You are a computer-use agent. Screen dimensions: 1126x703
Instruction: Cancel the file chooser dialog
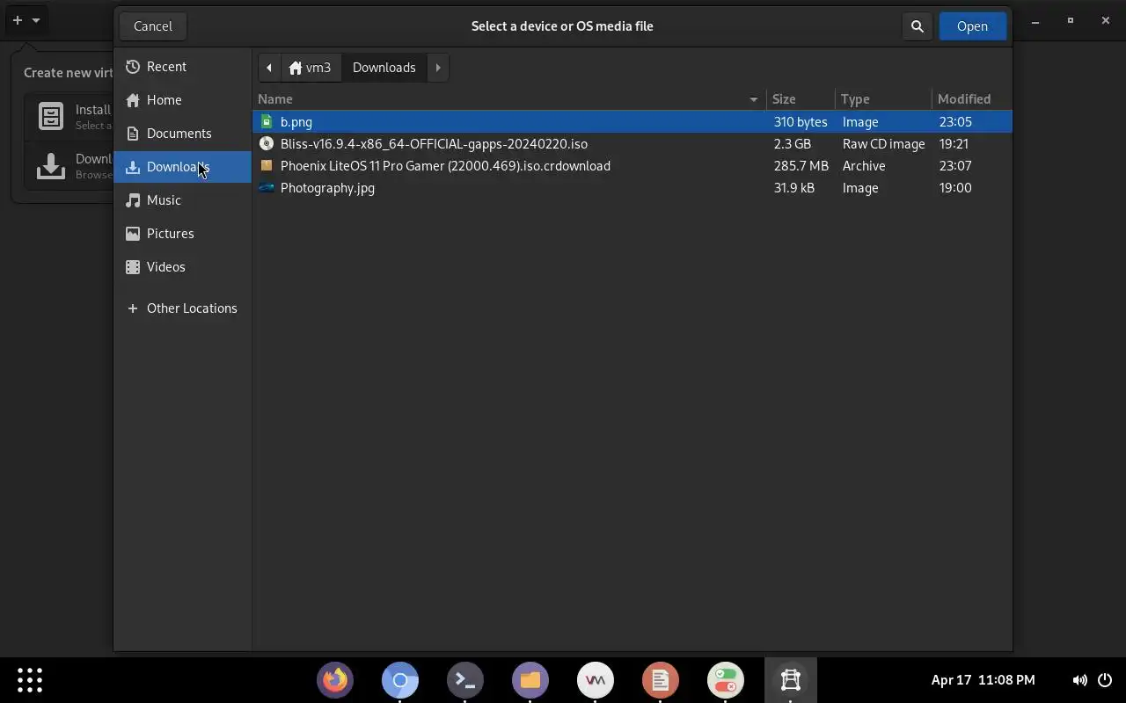point(153,26)
